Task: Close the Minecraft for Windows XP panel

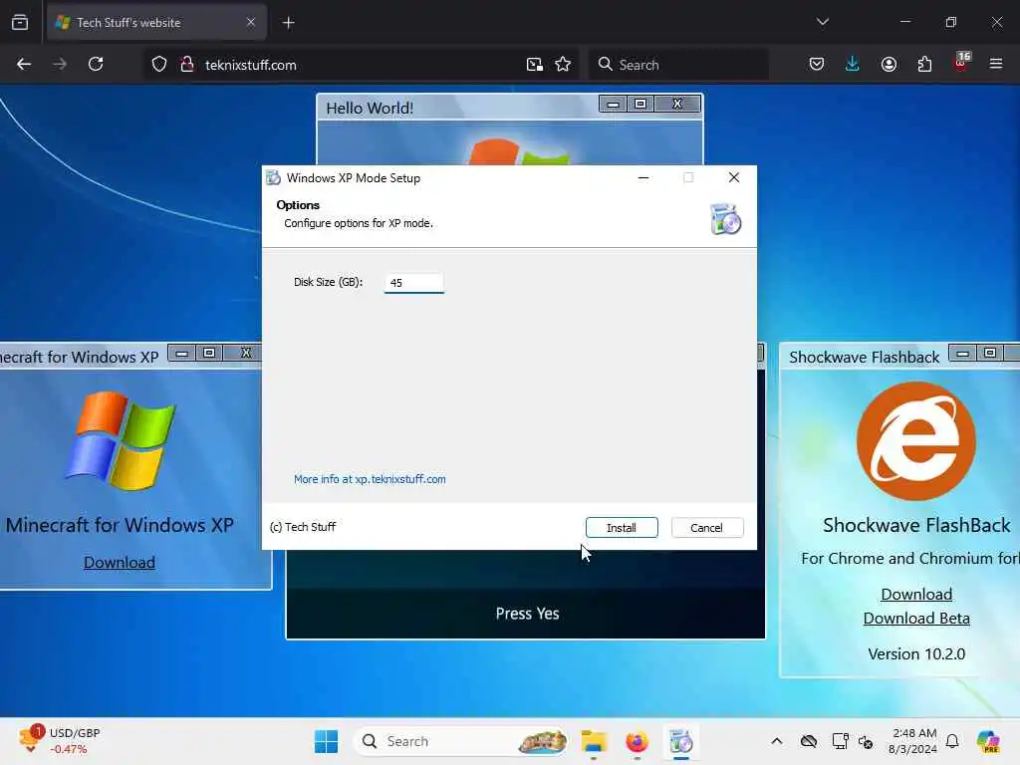Action: pos(245,354)
